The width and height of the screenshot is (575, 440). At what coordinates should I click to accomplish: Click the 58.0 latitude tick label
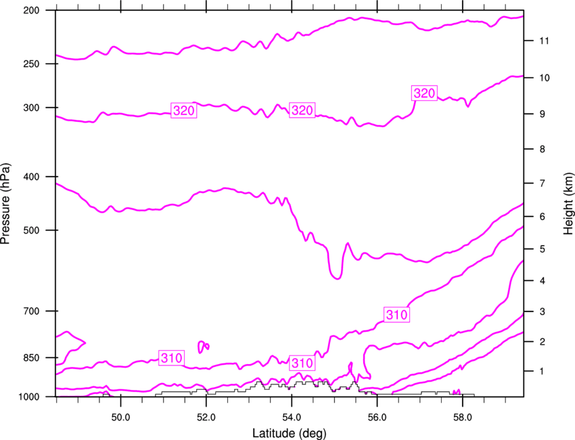pos(463,417)
